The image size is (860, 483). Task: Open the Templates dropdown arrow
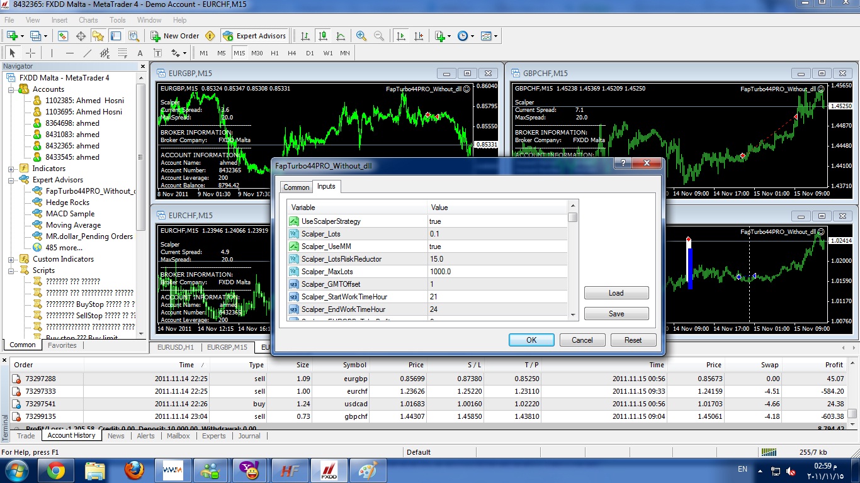(496, 36)
